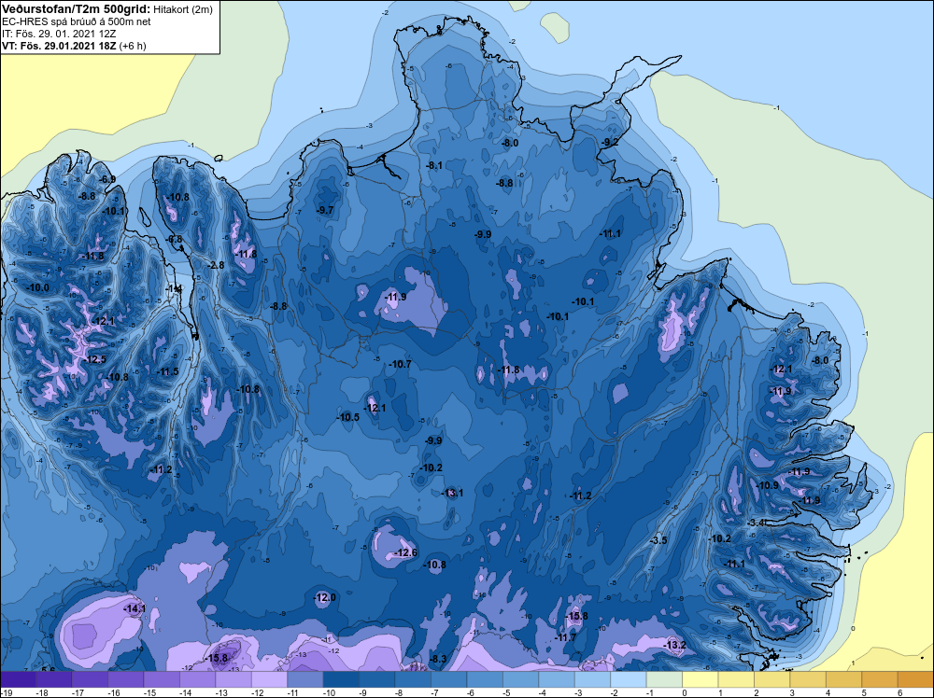Select the pale yellow legend swatch at 0
Image resolution: width=934 pixels, height=698 pixels.
700,679
